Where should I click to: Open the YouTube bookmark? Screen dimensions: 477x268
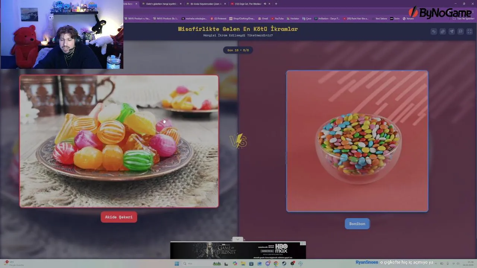tap(277, 19)
